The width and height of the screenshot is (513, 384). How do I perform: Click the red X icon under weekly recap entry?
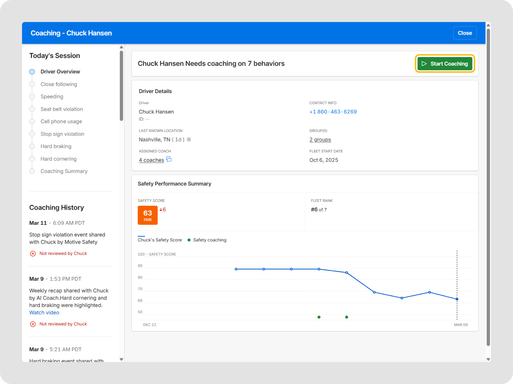tap(33, 324)
